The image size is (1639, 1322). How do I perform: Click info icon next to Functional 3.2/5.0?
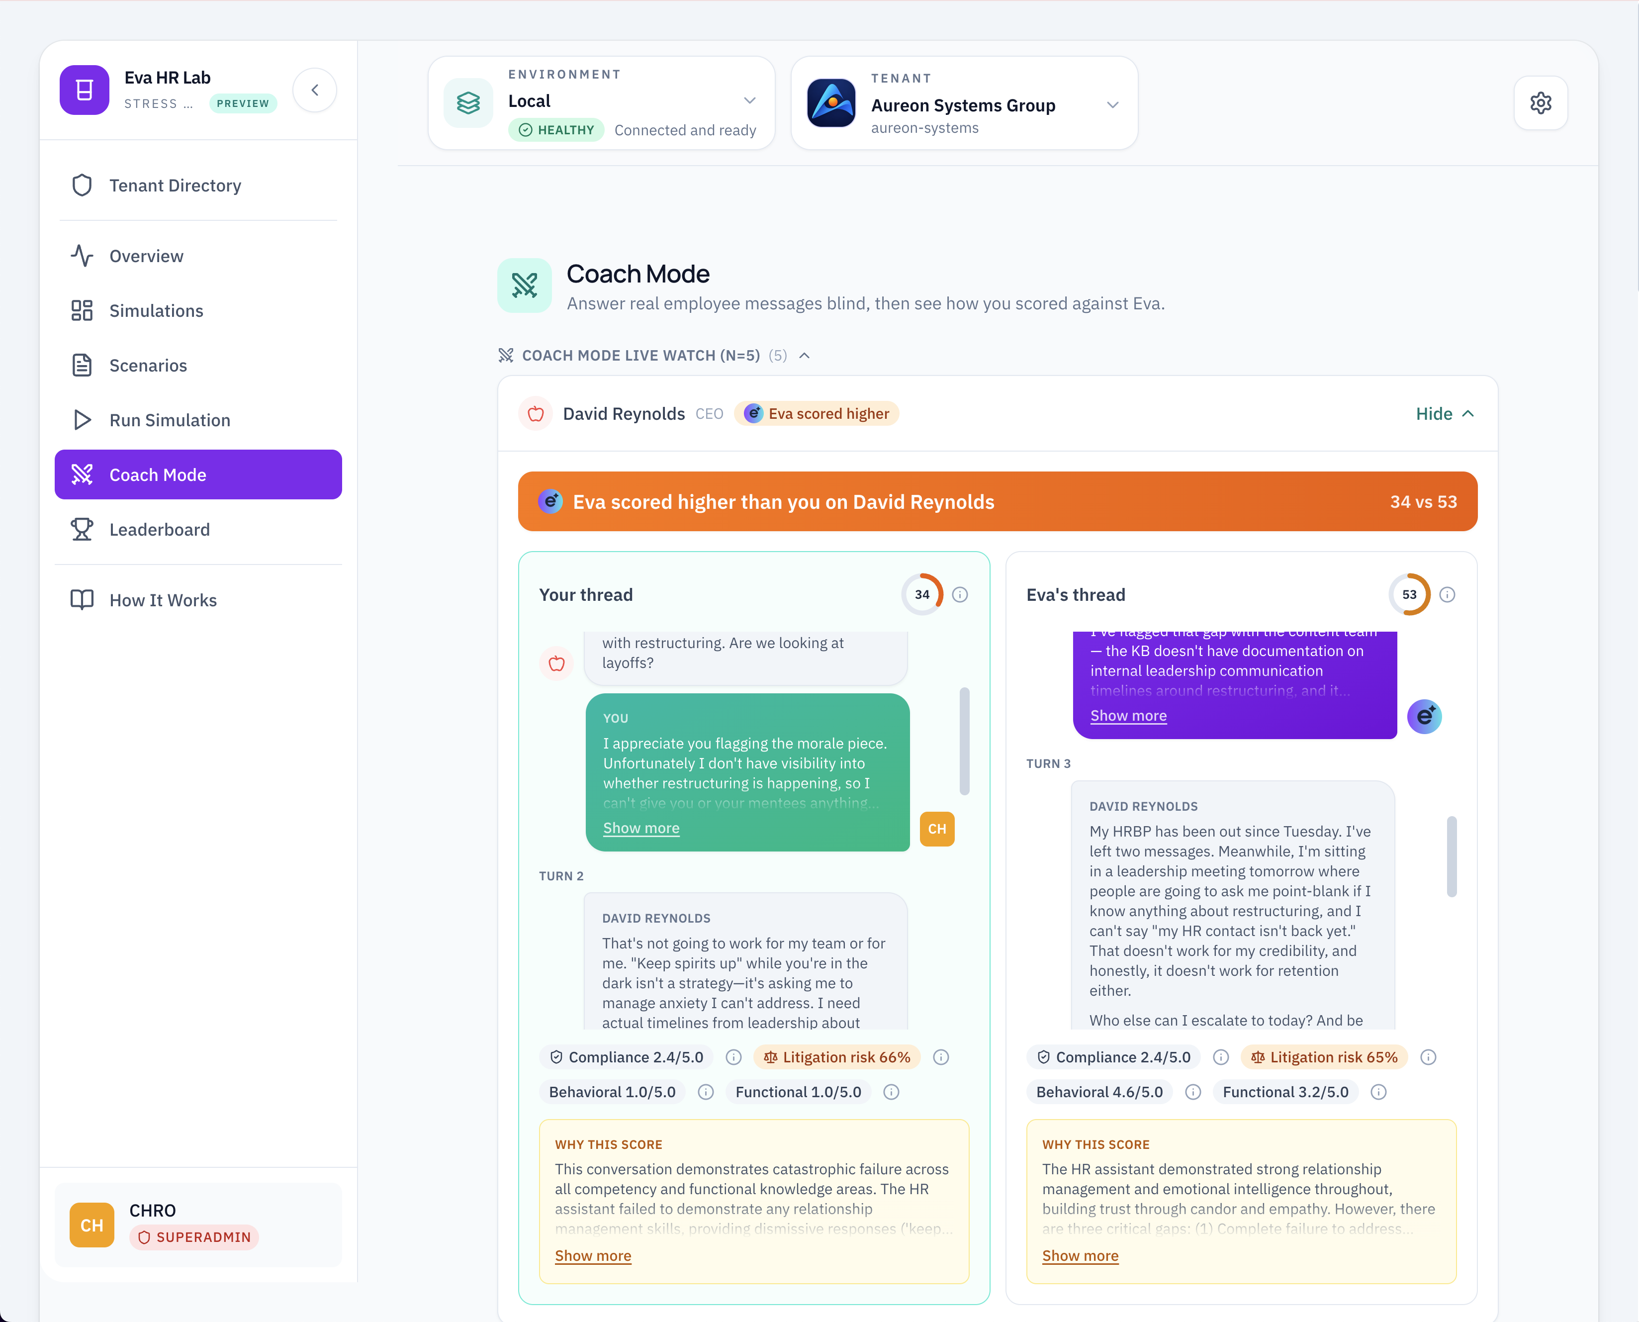point(1378,1092)
